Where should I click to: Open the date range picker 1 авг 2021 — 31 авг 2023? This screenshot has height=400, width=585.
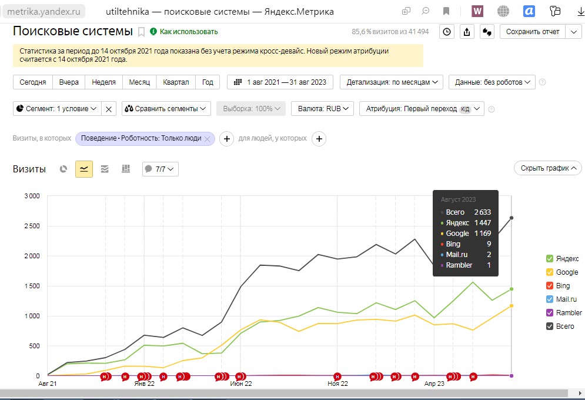(280, 82)
